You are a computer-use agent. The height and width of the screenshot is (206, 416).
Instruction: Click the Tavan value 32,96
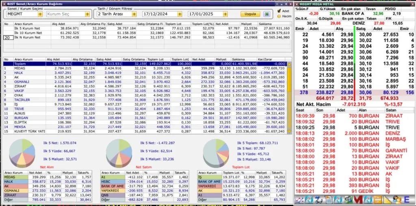coord(378,14)
